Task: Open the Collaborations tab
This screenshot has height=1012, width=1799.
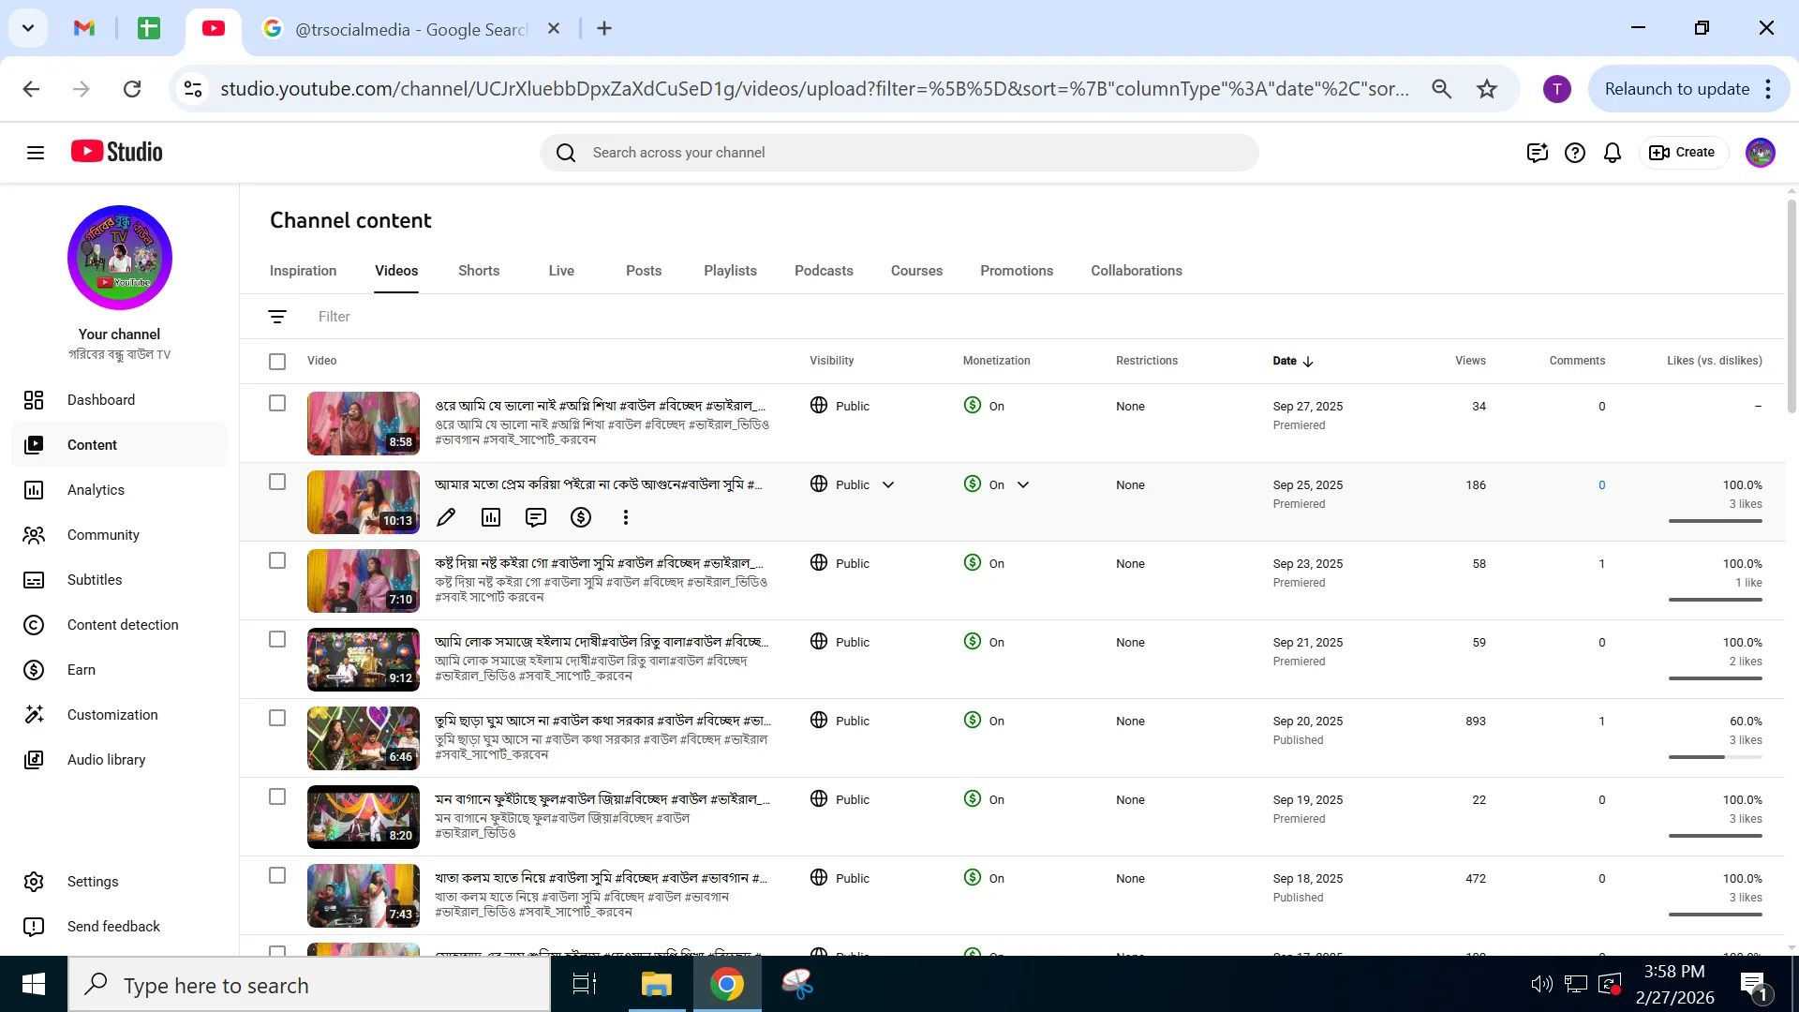Action: tap(1137, 271)
